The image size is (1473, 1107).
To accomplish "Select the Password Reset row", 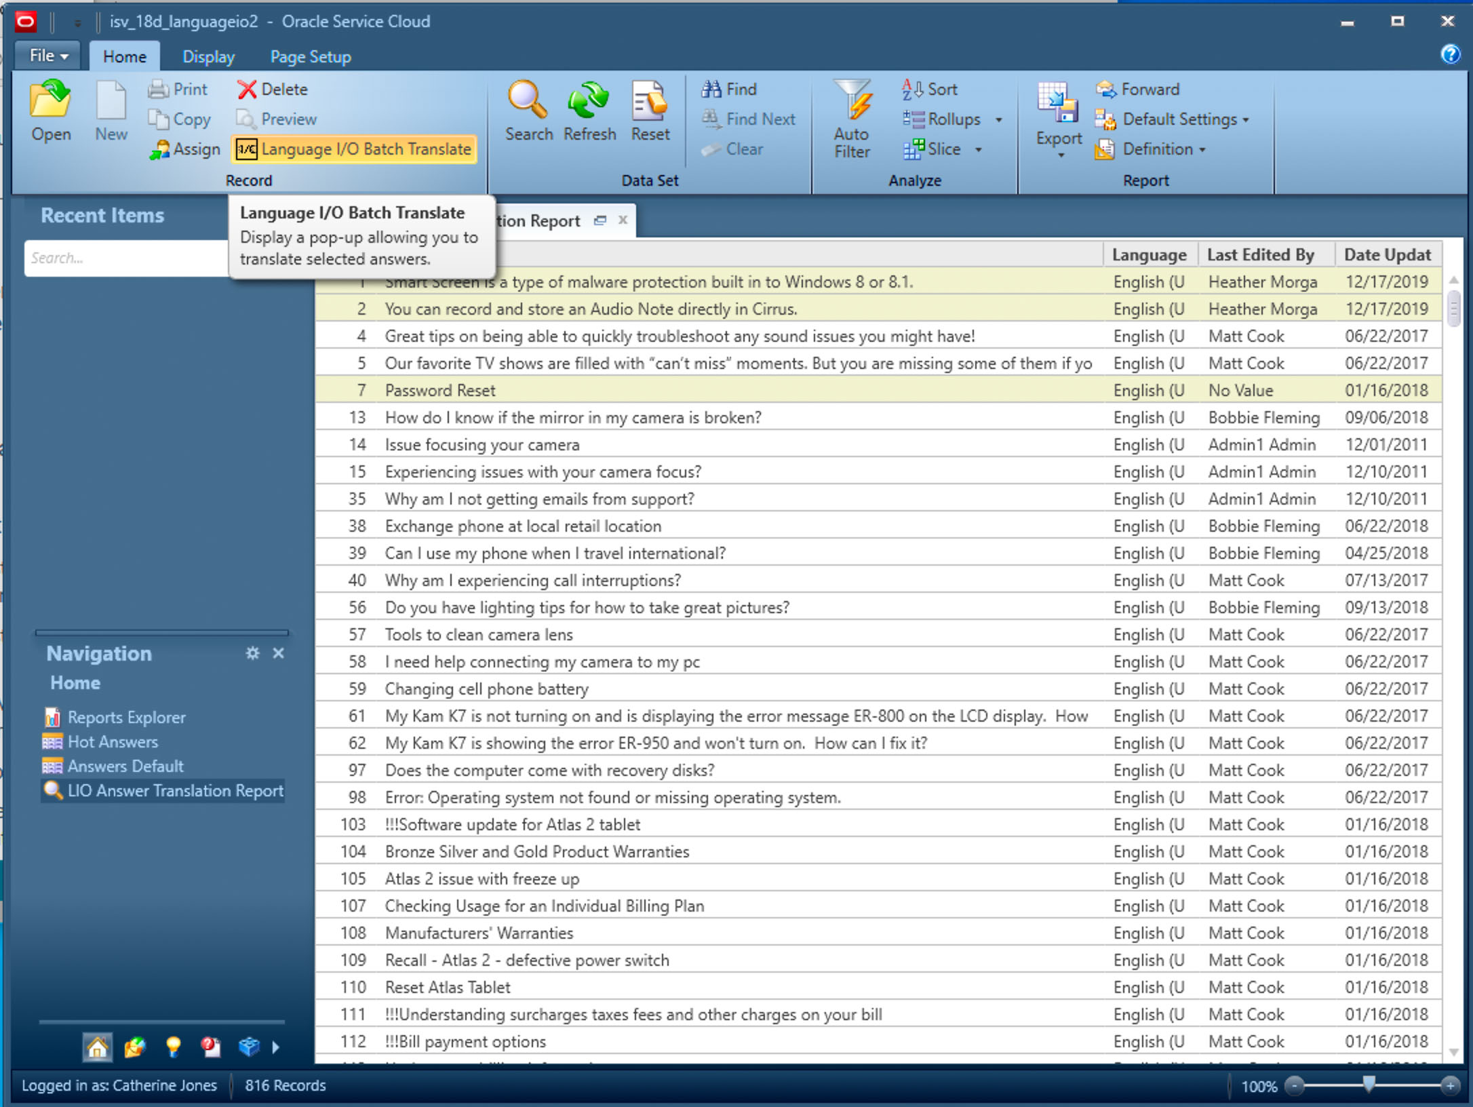I will 878,390.
